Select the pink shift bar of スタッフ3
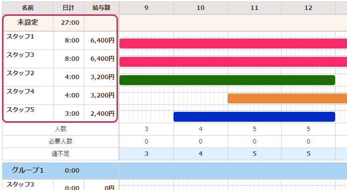The width and height of the screenshot is (347, 190). 233,62
